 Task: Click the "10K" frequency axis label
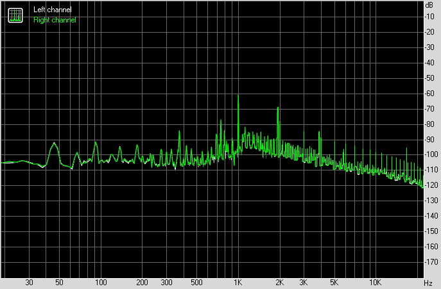click(375, 282)
